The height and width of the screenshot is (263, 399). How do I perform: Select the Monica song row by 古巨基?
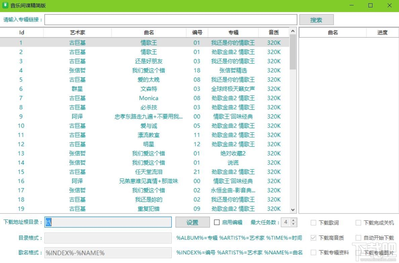(x=149, y=98)
